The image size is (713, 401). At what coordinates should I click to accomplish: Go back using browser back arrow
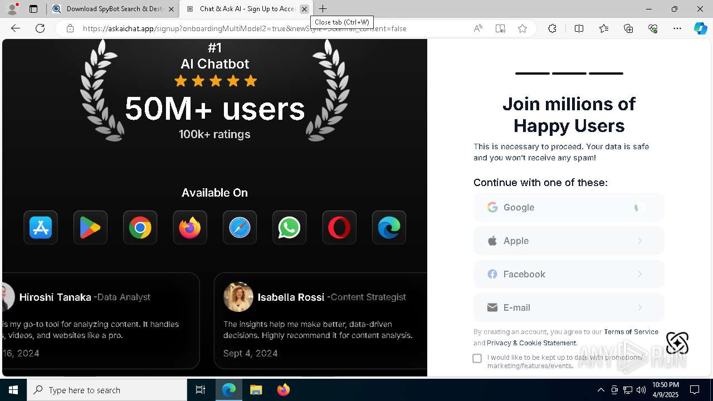click(x=16, y=28)
